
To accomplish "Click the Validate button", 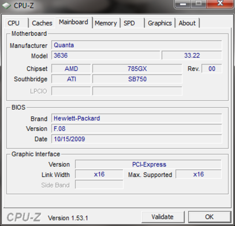I will pyautogui.click(x=163, y=217).
